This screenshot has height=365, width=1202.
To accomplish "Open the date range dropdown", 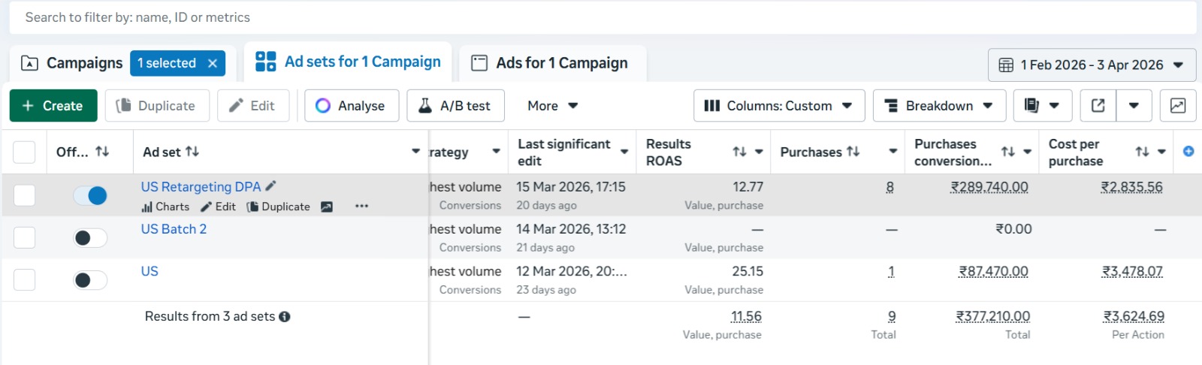I will tap(1092, 65).
